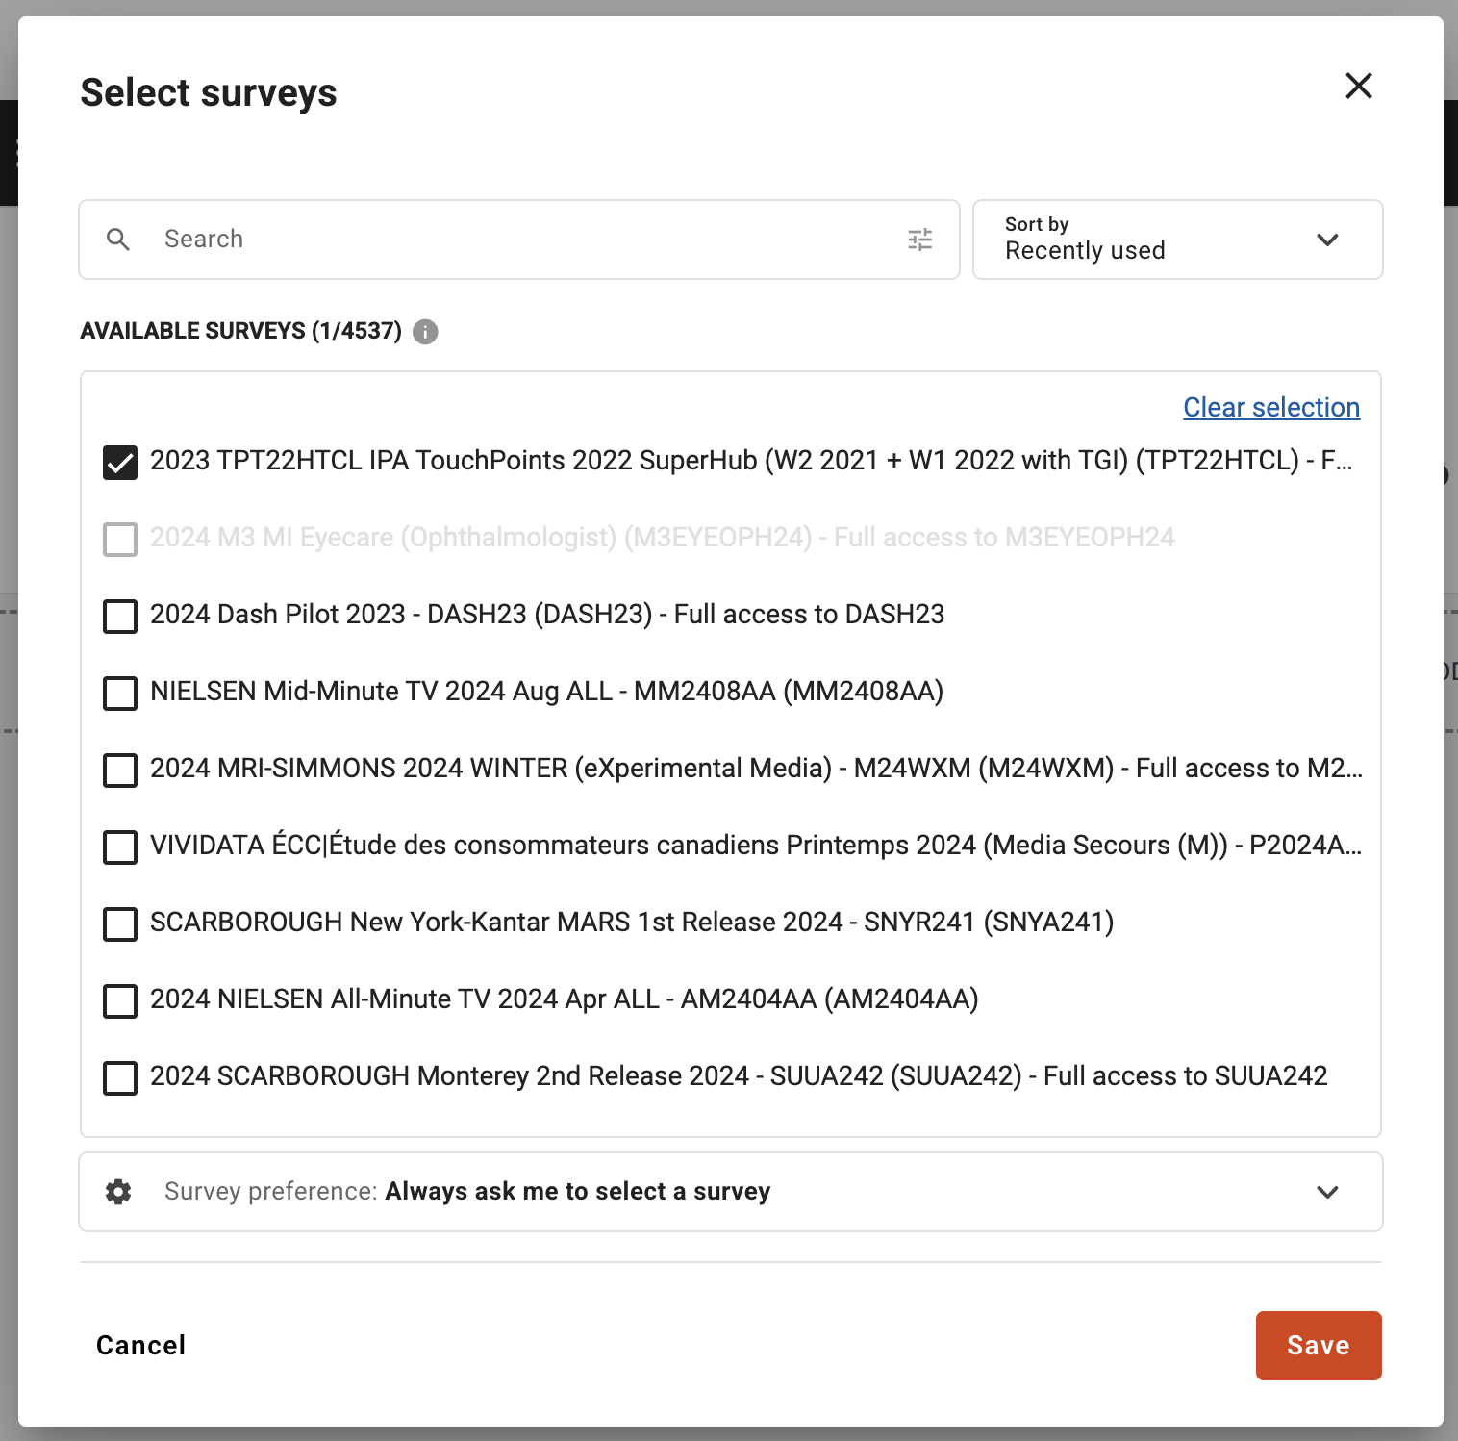
Task: Open the Sort by Recently used dropdown
Action: tap(1177, 240)
